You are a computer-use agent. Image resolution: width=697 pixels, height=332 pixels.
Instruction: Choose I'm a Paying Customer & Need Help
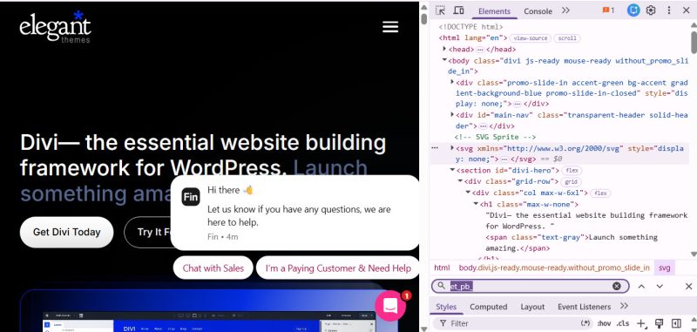[x=338, y=268]
